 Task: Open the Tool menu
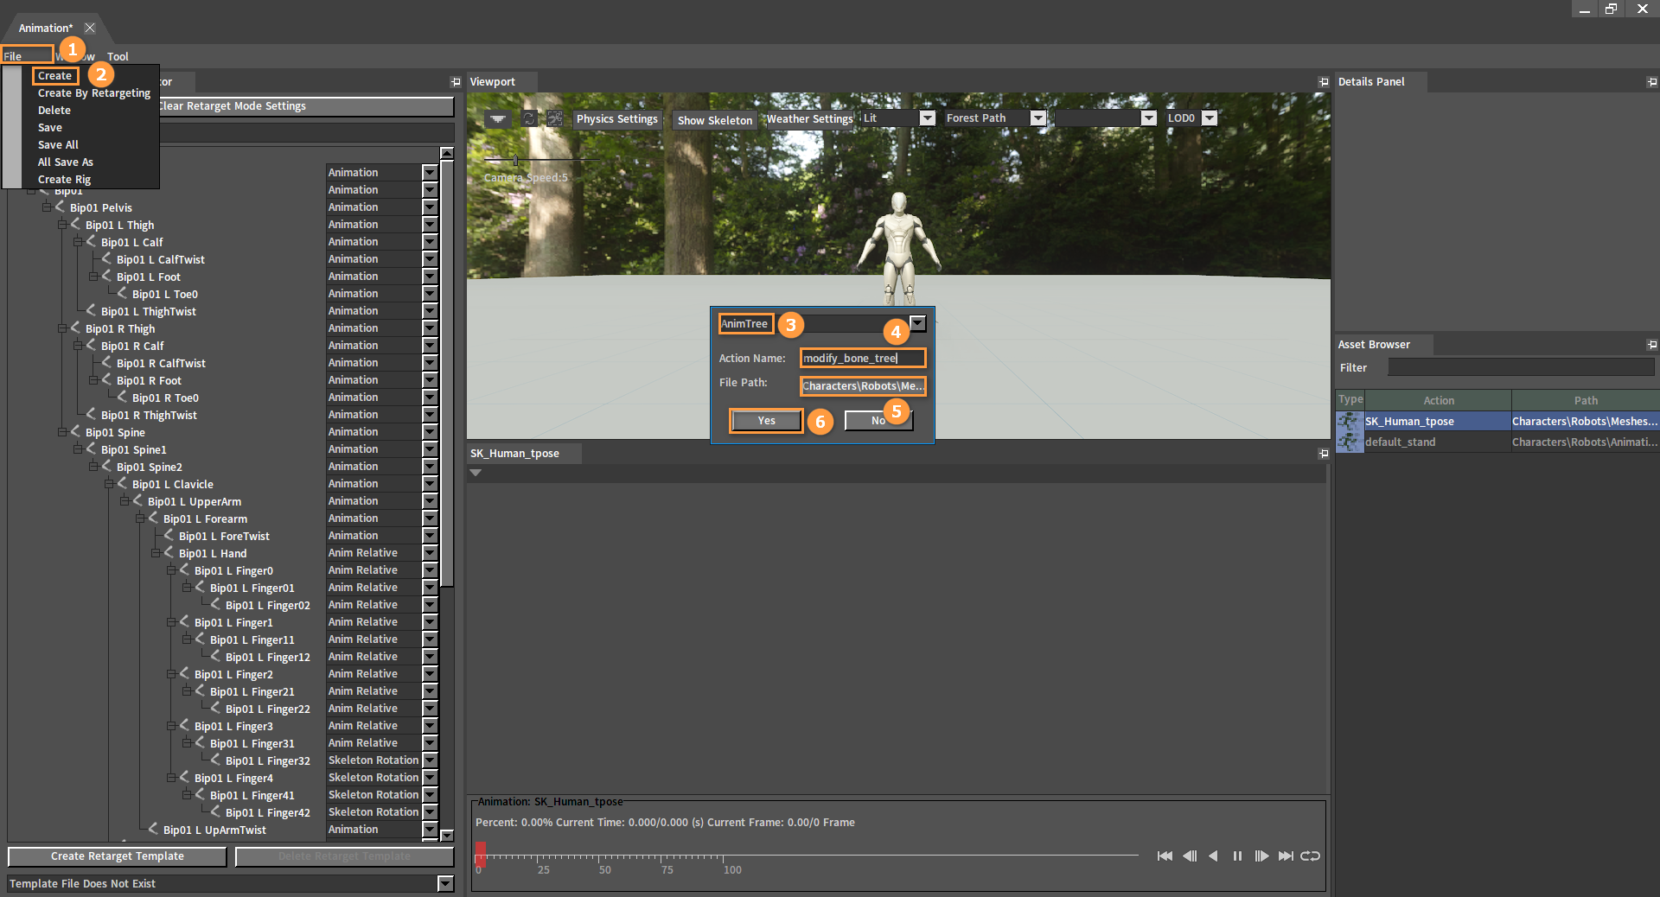pos(118,56)
